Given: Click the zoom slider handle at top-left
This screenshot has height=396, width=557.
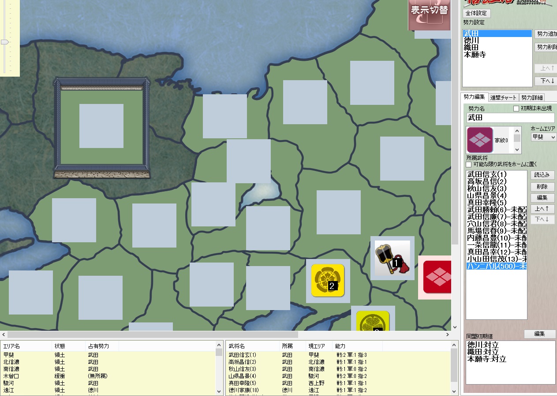Looking at the screenshot, I should tap(4, 42).
